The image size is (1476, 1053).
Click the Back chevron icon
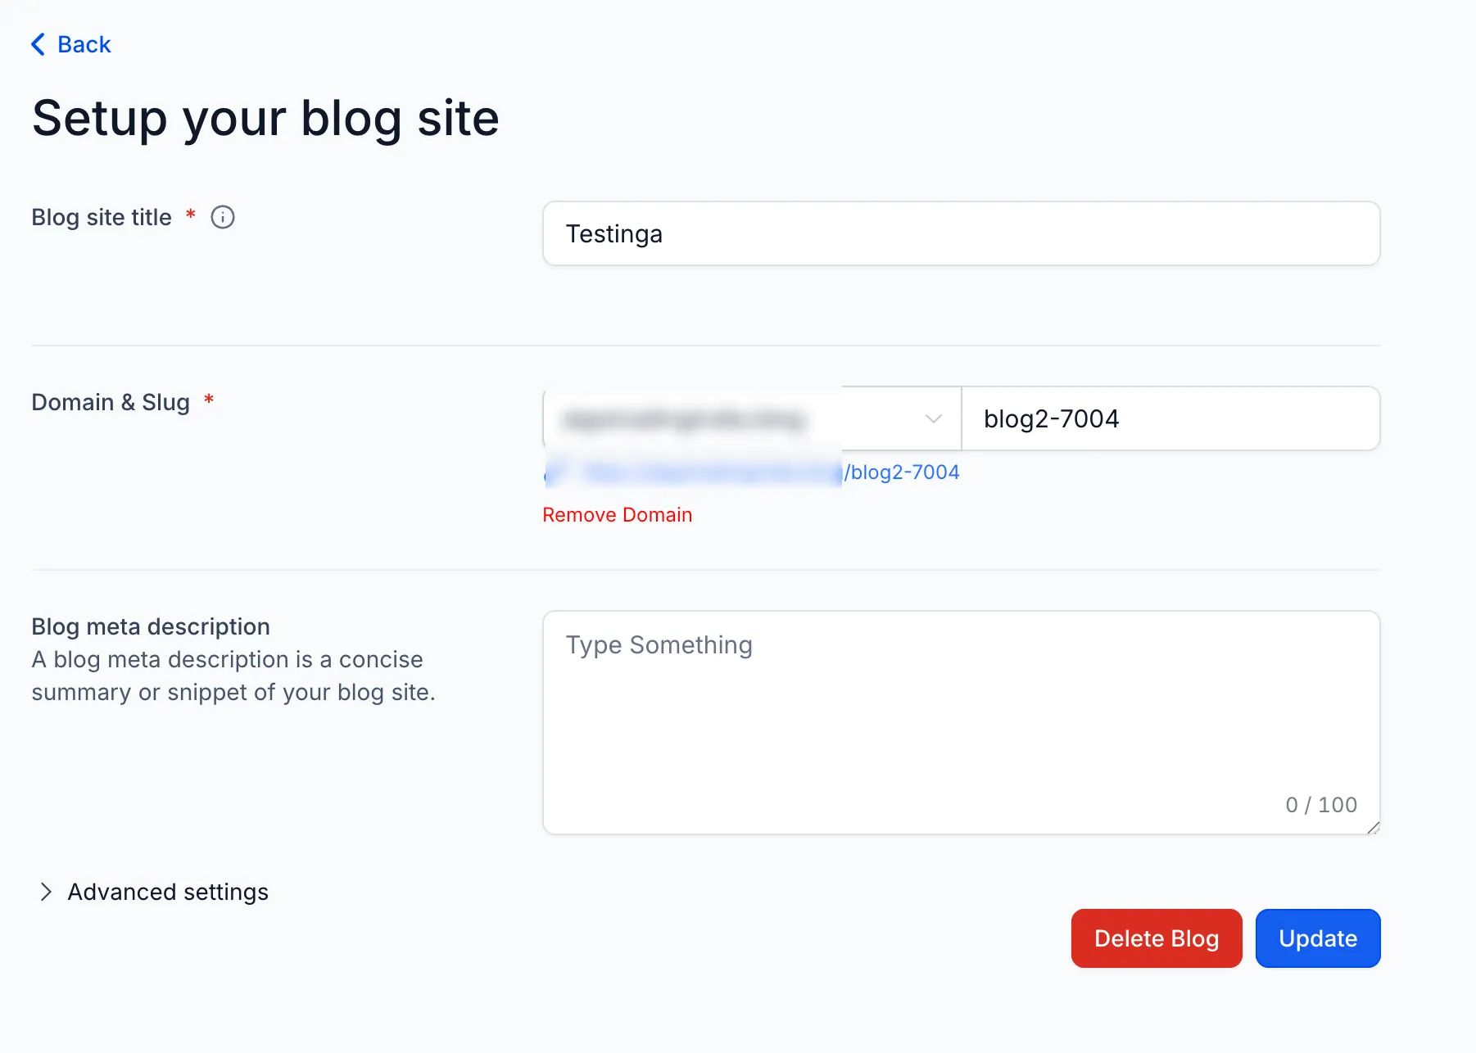coord(38,44)
